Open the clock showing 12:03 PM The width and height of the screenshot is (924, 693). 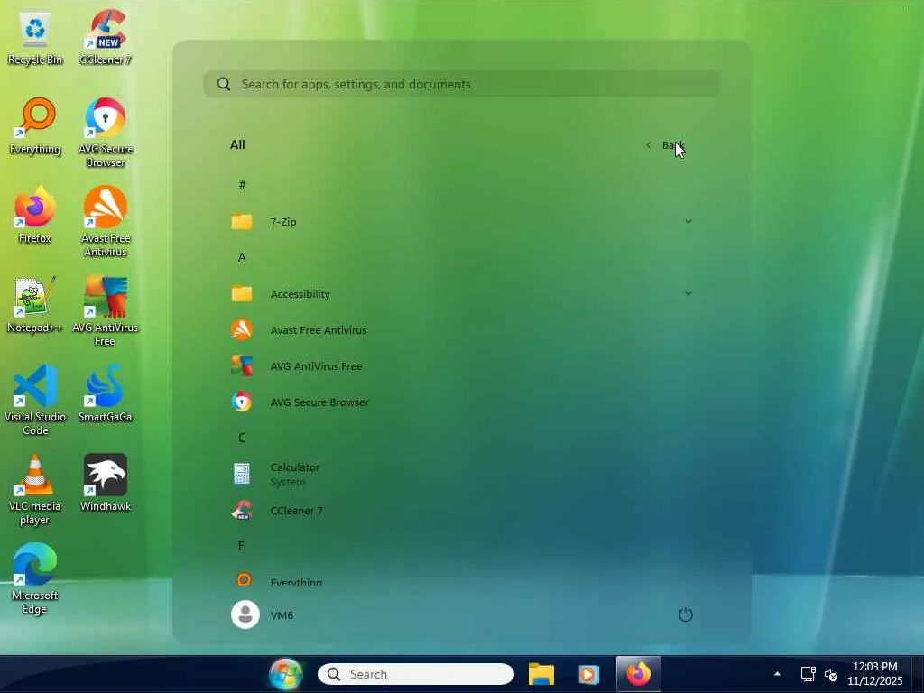pyautogui.click(x=875, y=673)
